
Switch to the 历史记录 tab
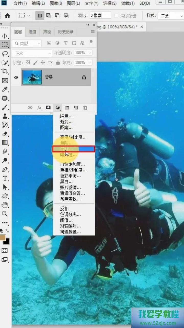66,32
